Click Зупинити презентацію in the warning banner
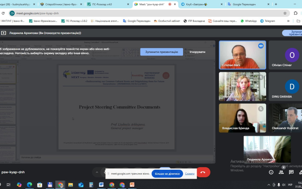Screen dimensions: 302x189 click(x=162, y=52)
